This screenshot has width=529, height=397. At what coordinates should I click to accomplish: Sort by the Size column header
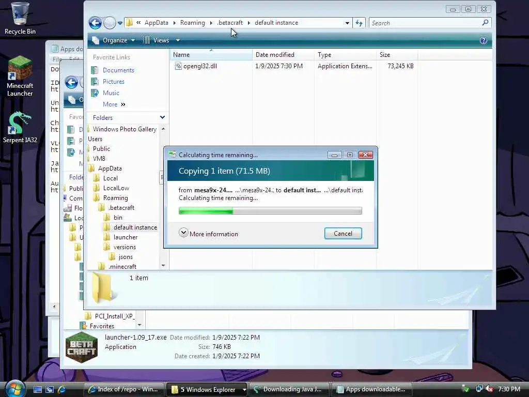397,55
